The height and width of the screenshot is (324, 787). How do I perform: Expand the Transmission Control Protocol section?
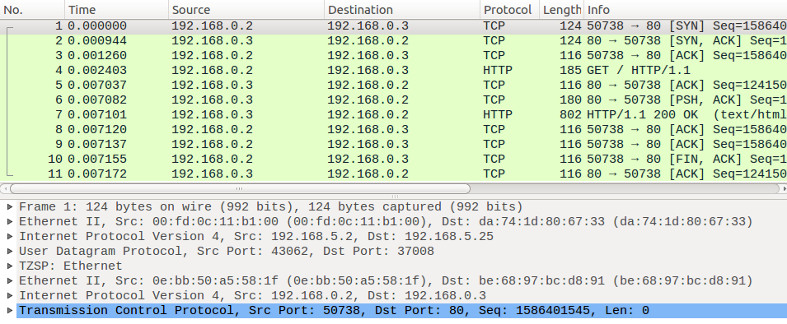pos(10,311)
